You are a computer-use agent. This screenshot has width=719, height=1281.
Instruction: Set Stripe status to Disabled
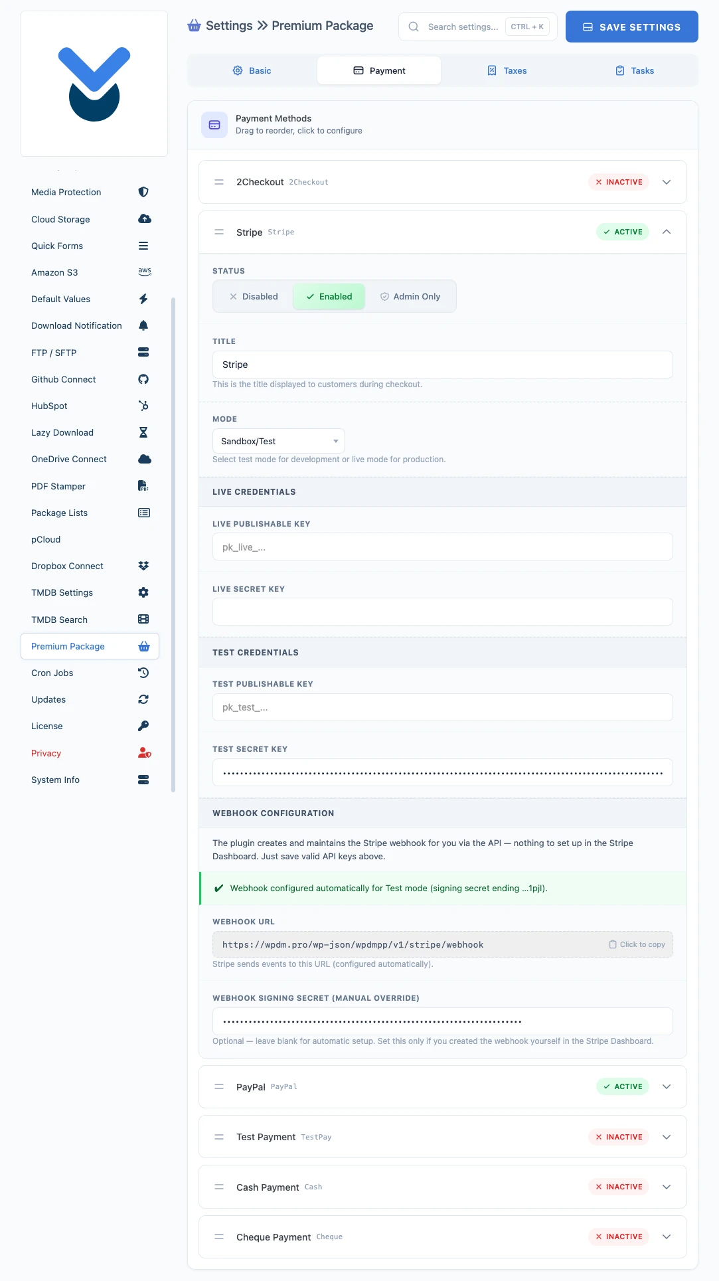[x=254, y=296]
